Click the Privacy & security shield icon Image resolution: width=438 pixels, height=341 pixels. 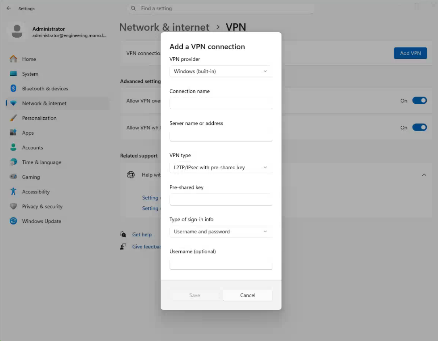pos(13,206)
